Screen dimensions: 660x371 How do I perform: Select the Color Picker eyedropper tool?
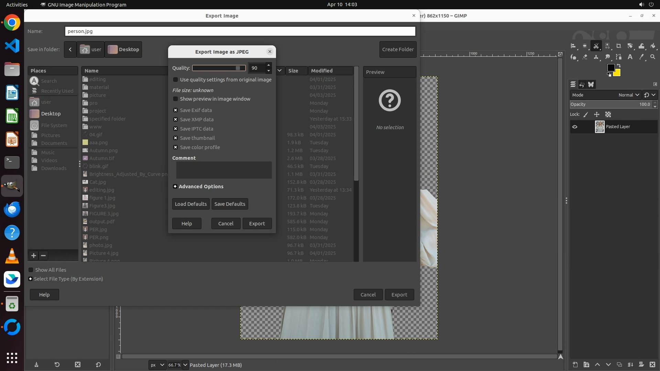click(641, 57)
